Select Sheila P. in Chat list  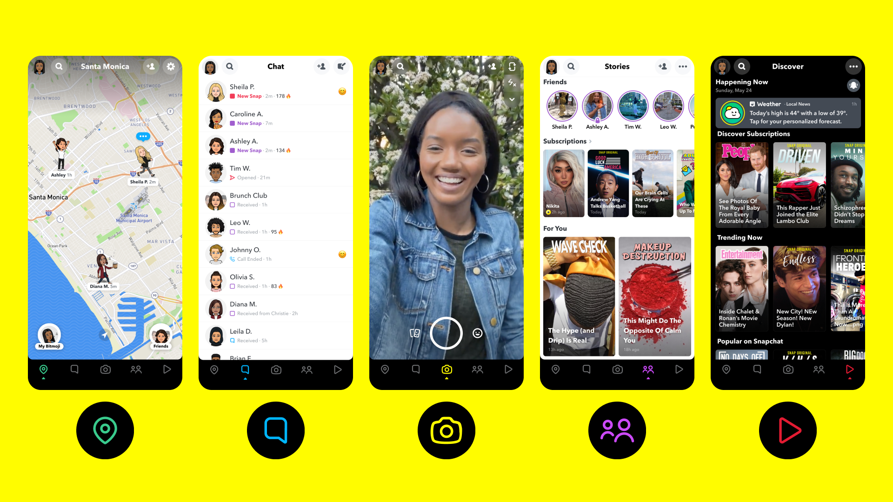(x=276, y=92)
